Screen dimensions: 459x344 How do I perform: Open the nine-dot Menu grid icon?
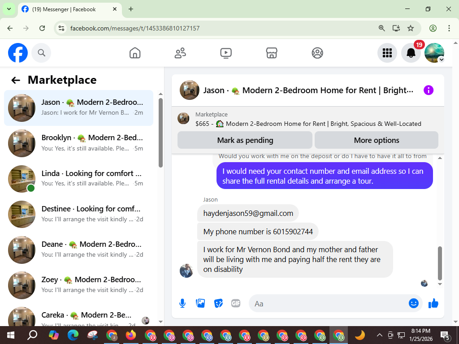pos(387,53)
